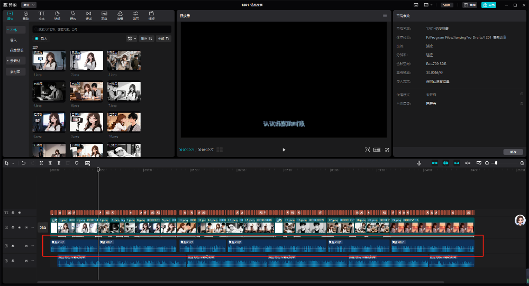
Task: Open the Stickers panel icon
Action: point(57,14)
